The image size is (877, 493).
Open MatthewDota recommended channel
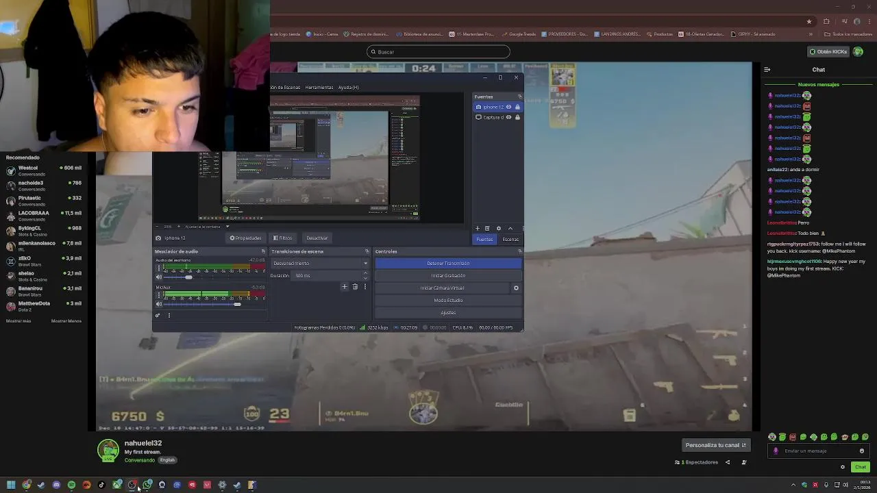(x=44, y=306)
